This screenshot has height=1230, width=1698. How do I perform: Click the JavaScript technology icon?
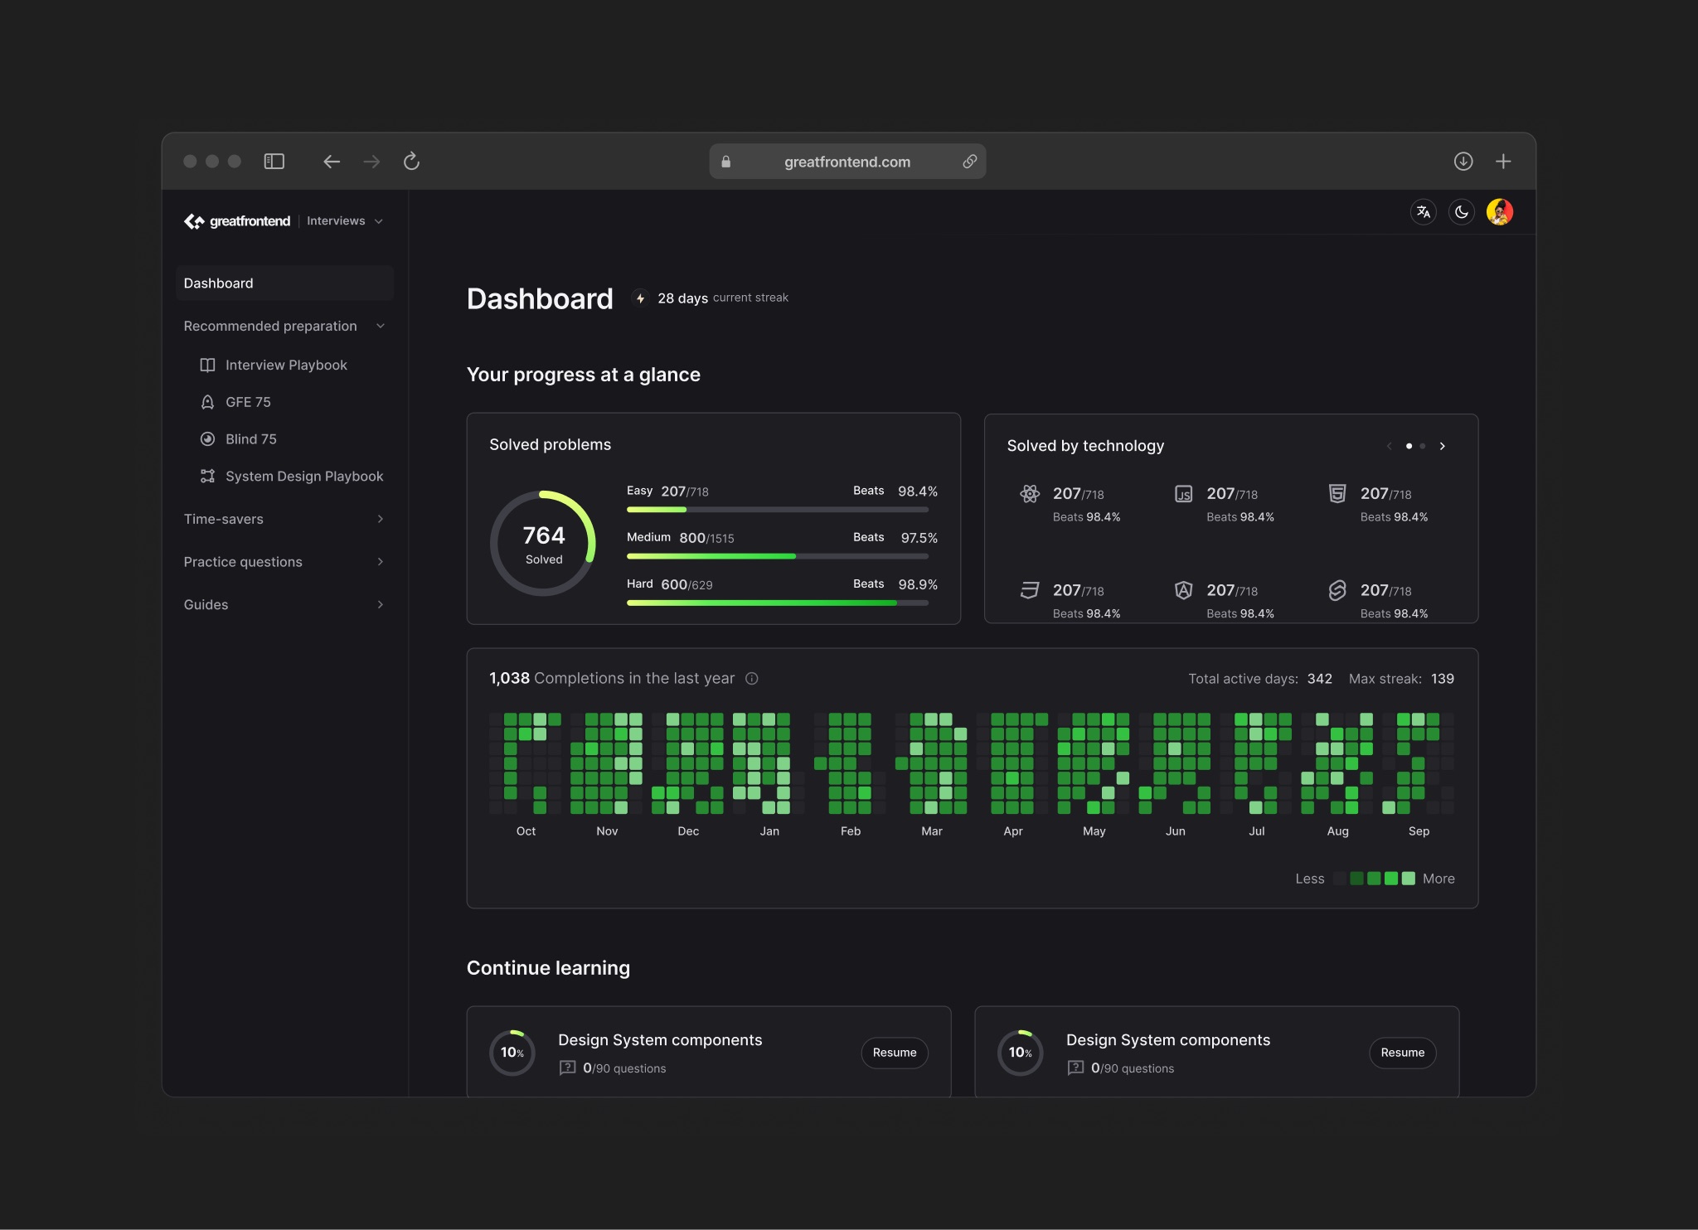pos(1184,494)
